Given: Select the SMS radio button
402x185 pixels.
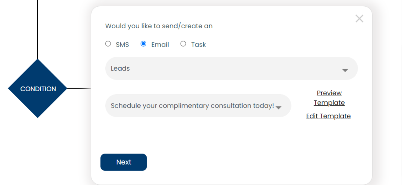Looking at the screenshot, I should [x=108, y=44].
